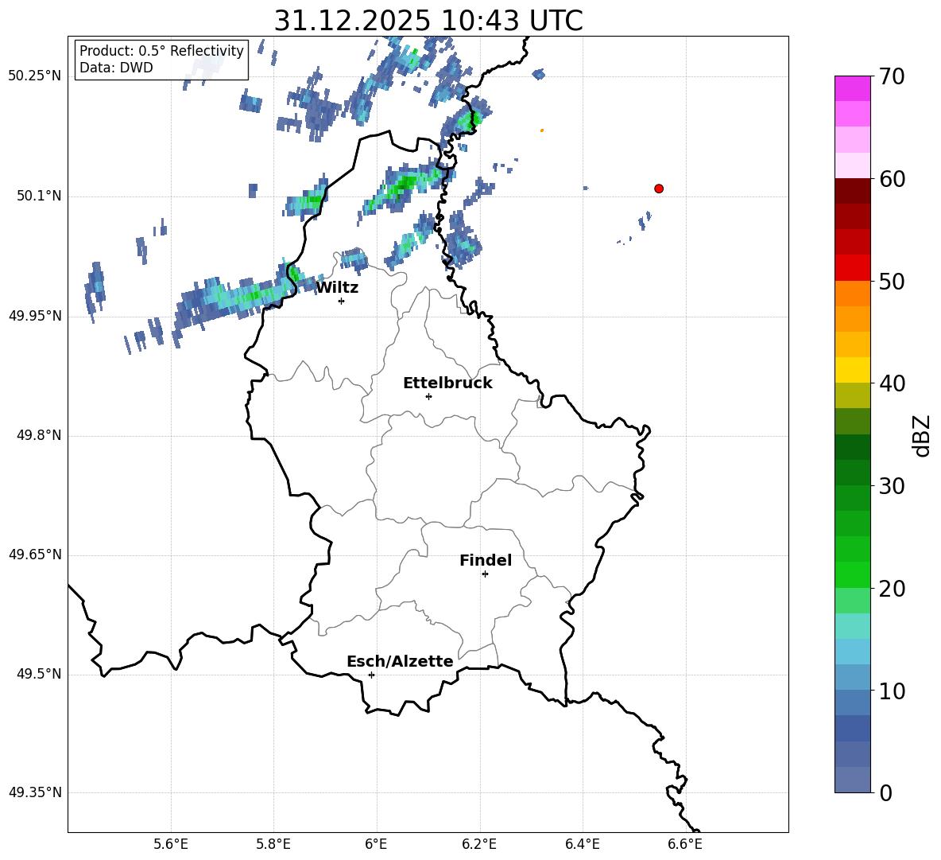The width and height of the screenshot is (941, 860).
Task: Click the 5.6°E longitude label
Action: tap(171, 844)
